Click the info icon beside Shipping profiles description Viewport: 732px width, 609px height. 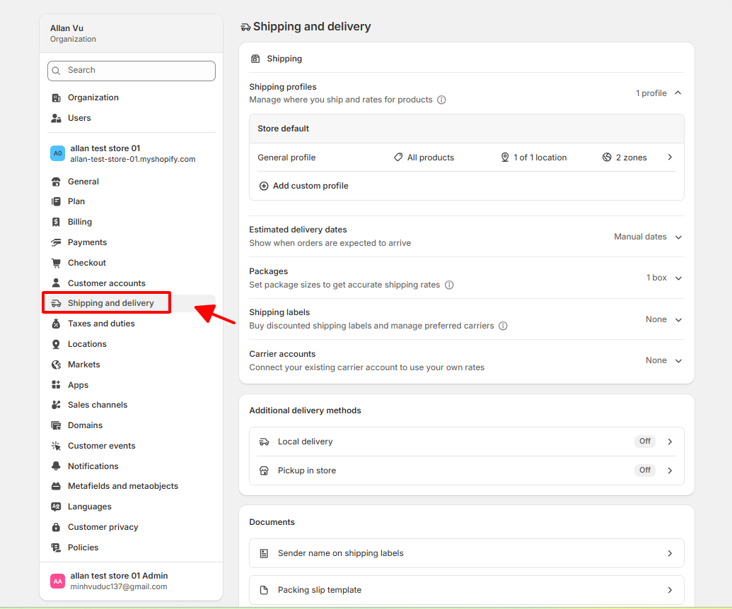(441, 100)
